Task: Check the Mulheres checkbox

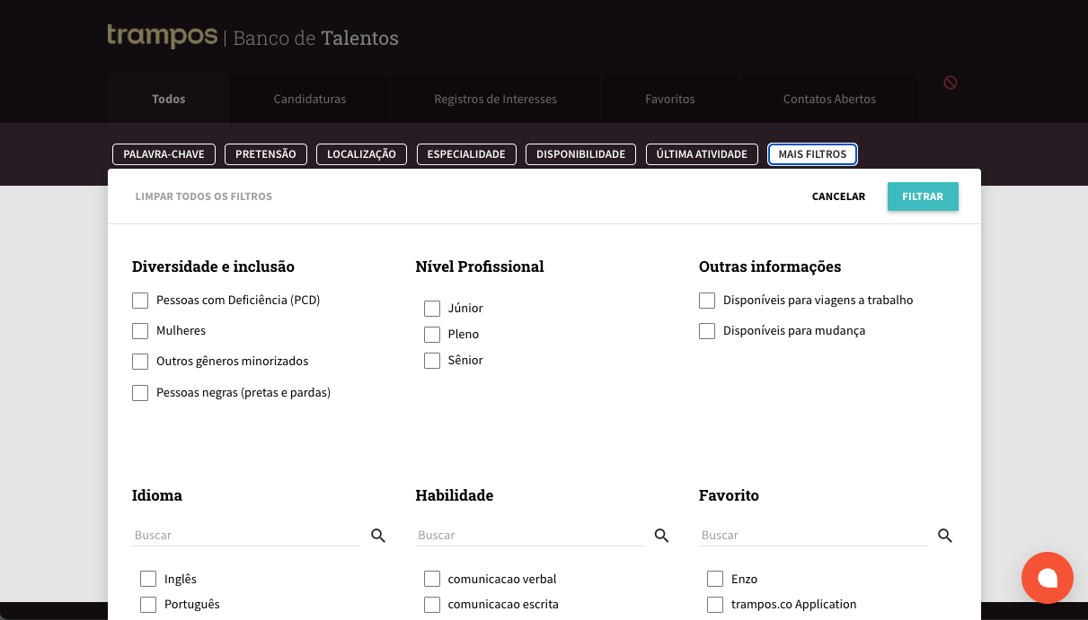Action: (140, 331)
